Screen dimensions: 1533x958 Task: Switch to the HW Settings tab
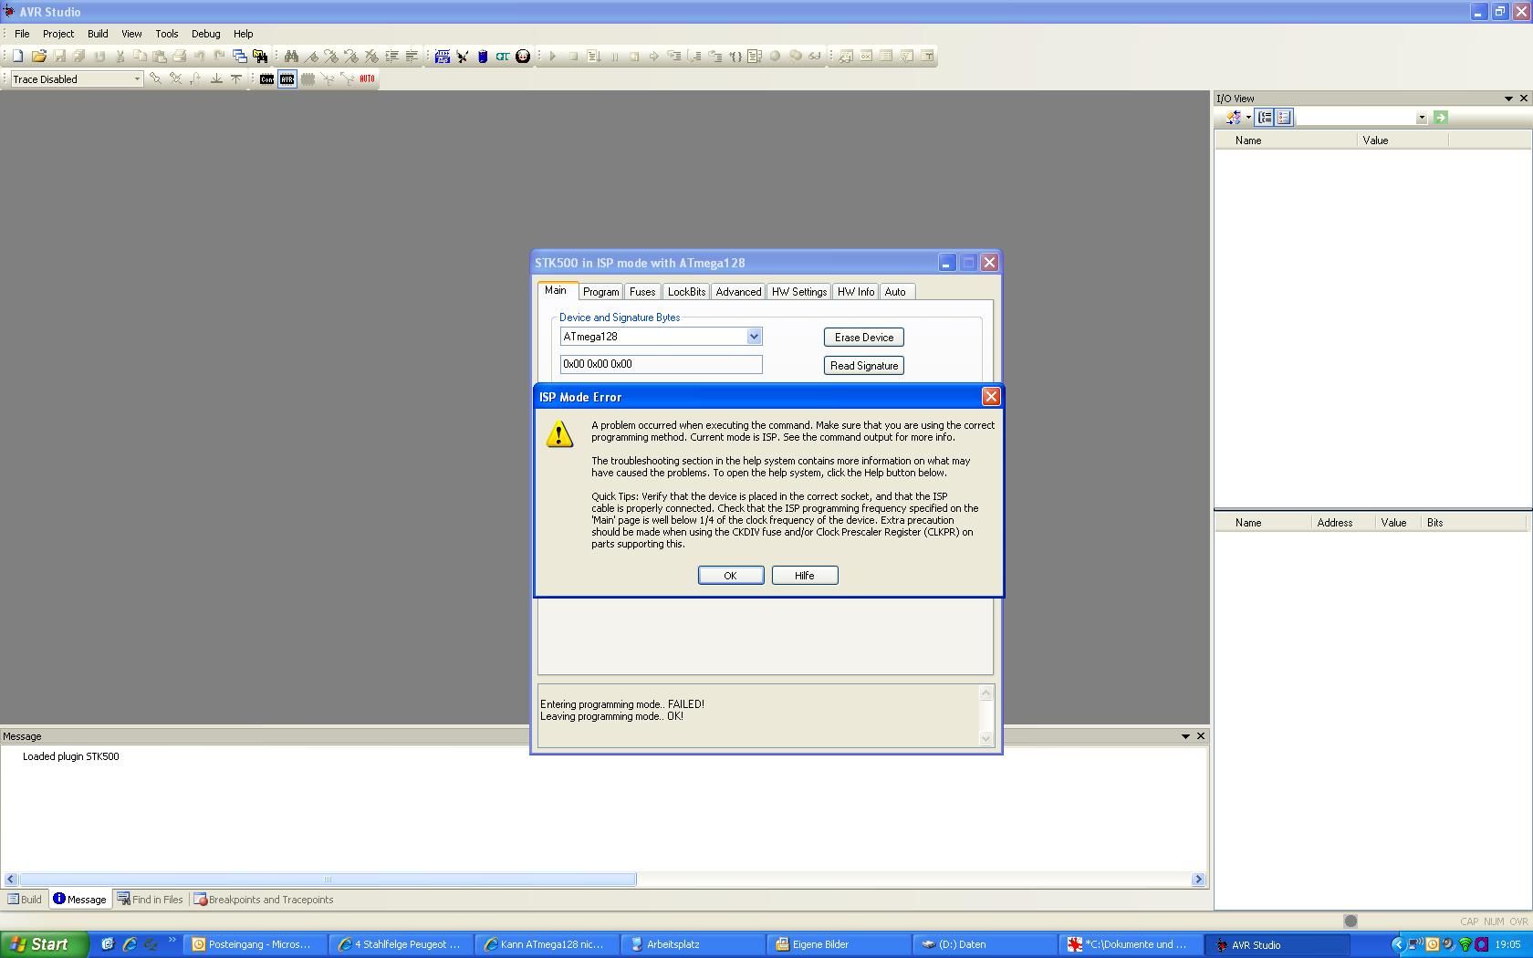(799, 292)
